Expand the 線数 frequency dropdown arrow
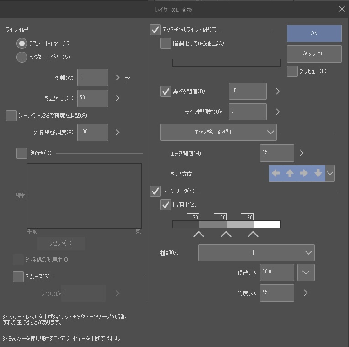The width and height of the screenshot is (349, 347). pos(306,272)
